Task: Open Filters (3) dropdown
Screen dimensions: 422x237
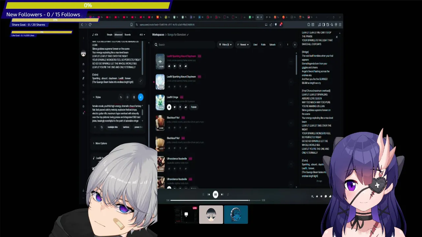Action: [225, 44]
